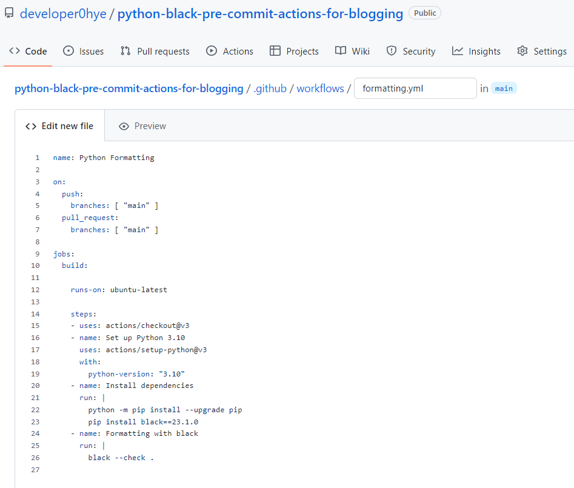The height and width of the screenshot is (488, 574).
Task: Click the Insights graph icon
Action: (457, 51)
